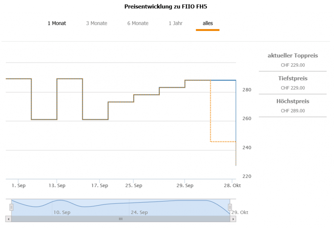Click the scrollbar grip in the navigator

pyautogui.click(x=121, y=219)
